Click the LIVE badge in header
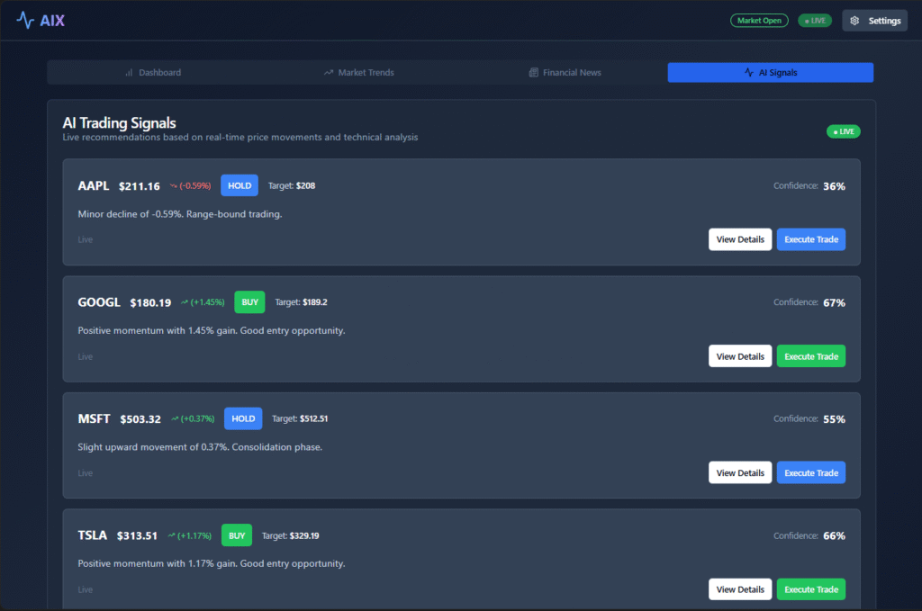 point(814,21)
